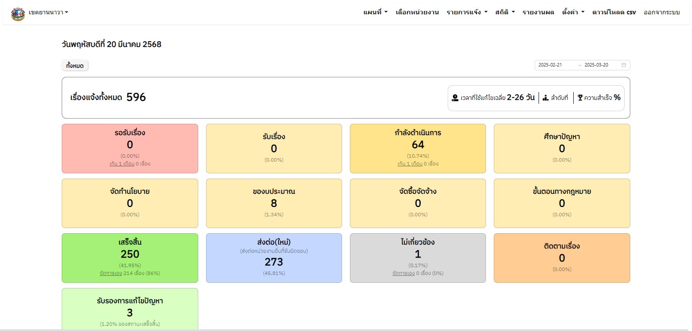The image size is (692, 331).
Task: Select เลือกหน่วยงาน in the navbar
Action: [x=417, y=12]
